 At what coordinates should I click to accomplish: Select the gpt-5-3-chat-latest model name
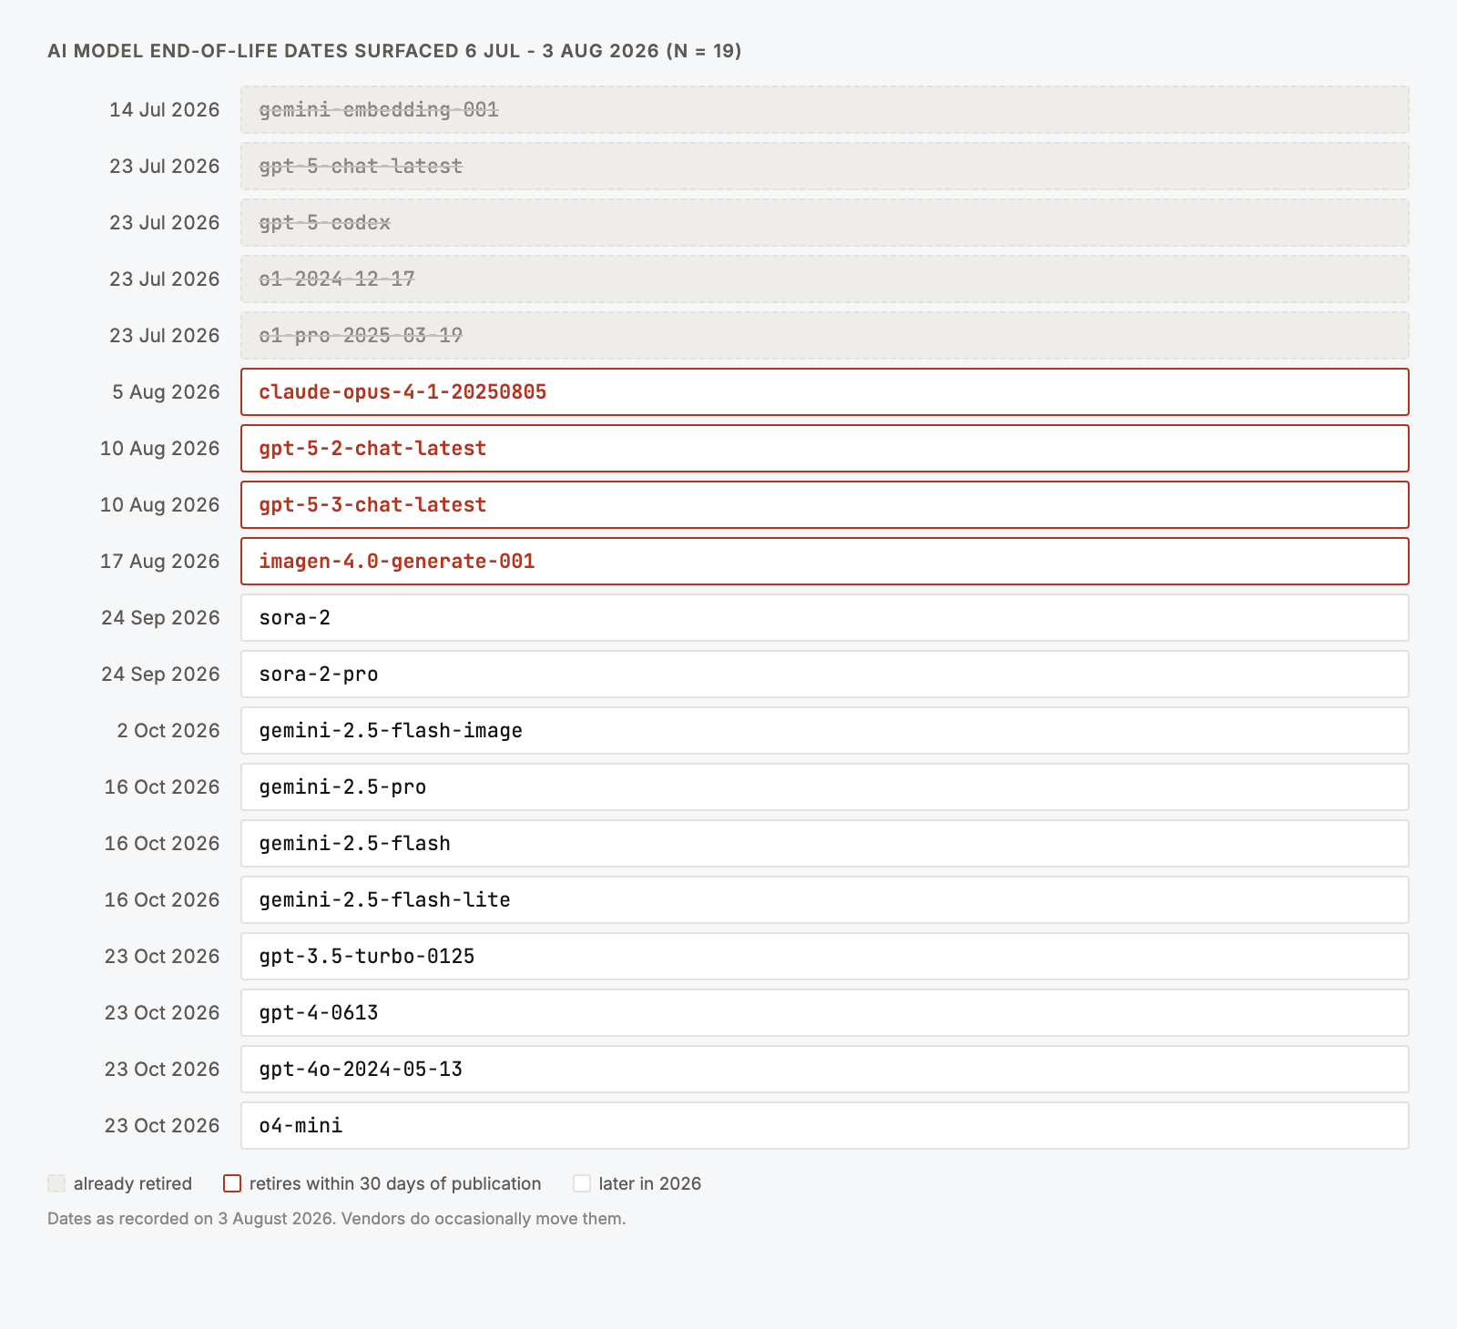click(372, 505)
